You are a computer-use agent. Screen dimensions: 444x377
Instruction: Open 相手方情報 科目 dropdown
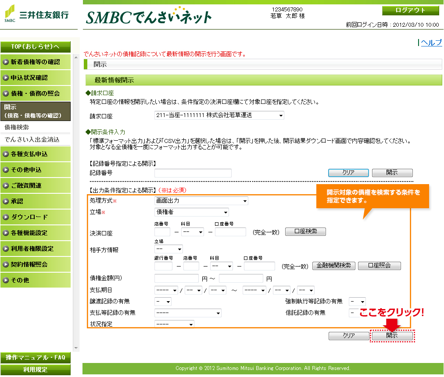222,266
